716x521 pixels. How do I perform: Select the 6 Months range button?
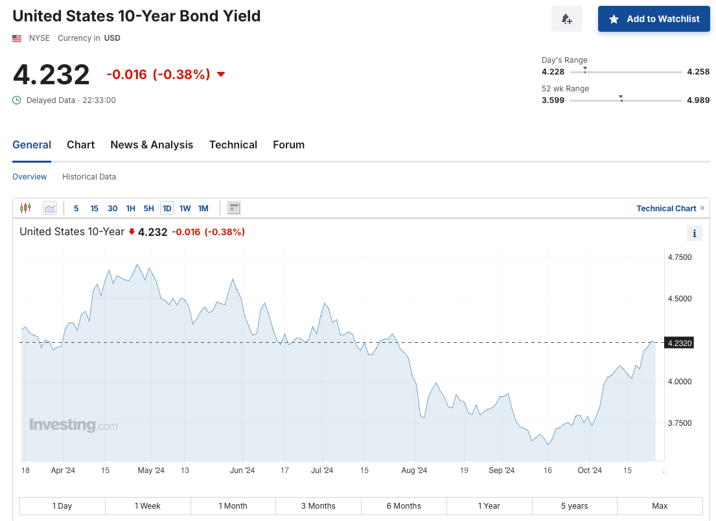[x=404, y=506]
